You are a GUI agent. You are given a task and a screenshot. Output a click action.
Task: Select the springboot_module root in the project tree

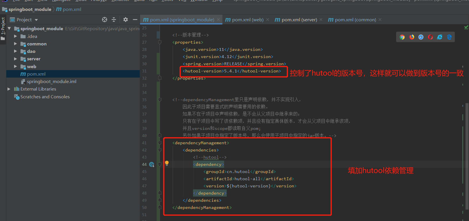41,28
